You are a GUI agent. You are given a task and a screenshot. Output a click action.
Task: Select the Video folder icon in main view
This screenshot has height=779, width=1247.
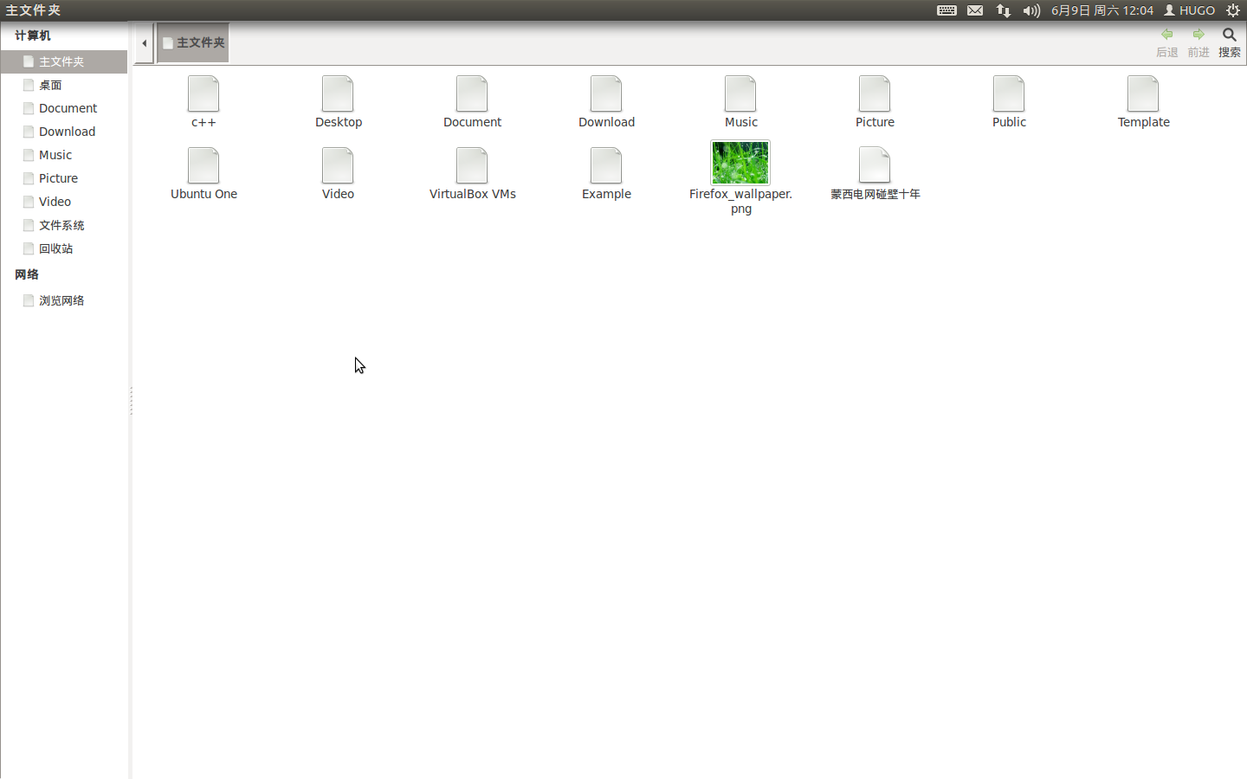click(338, 165)
